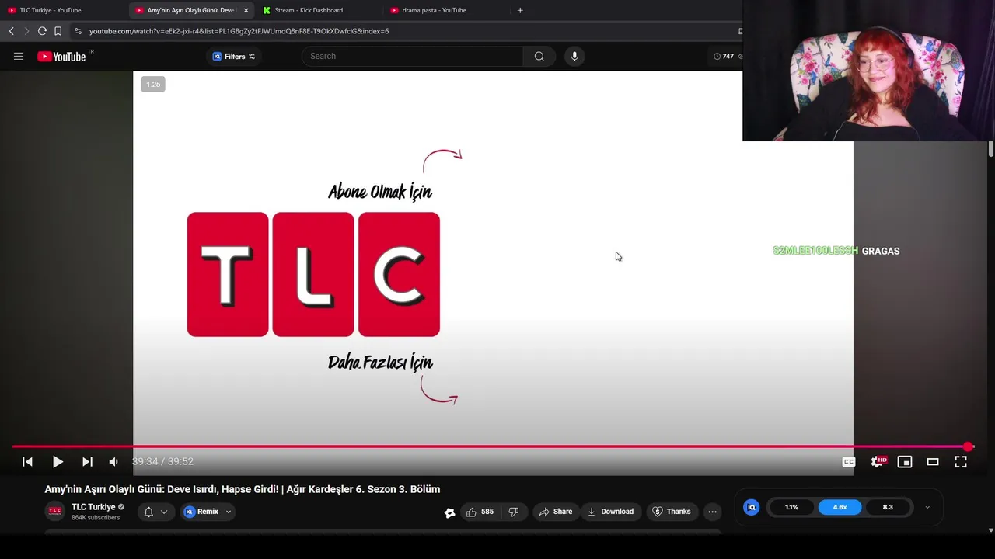Enter full screen video mode
Screen dimensions: 995x559
click(961, 461)
